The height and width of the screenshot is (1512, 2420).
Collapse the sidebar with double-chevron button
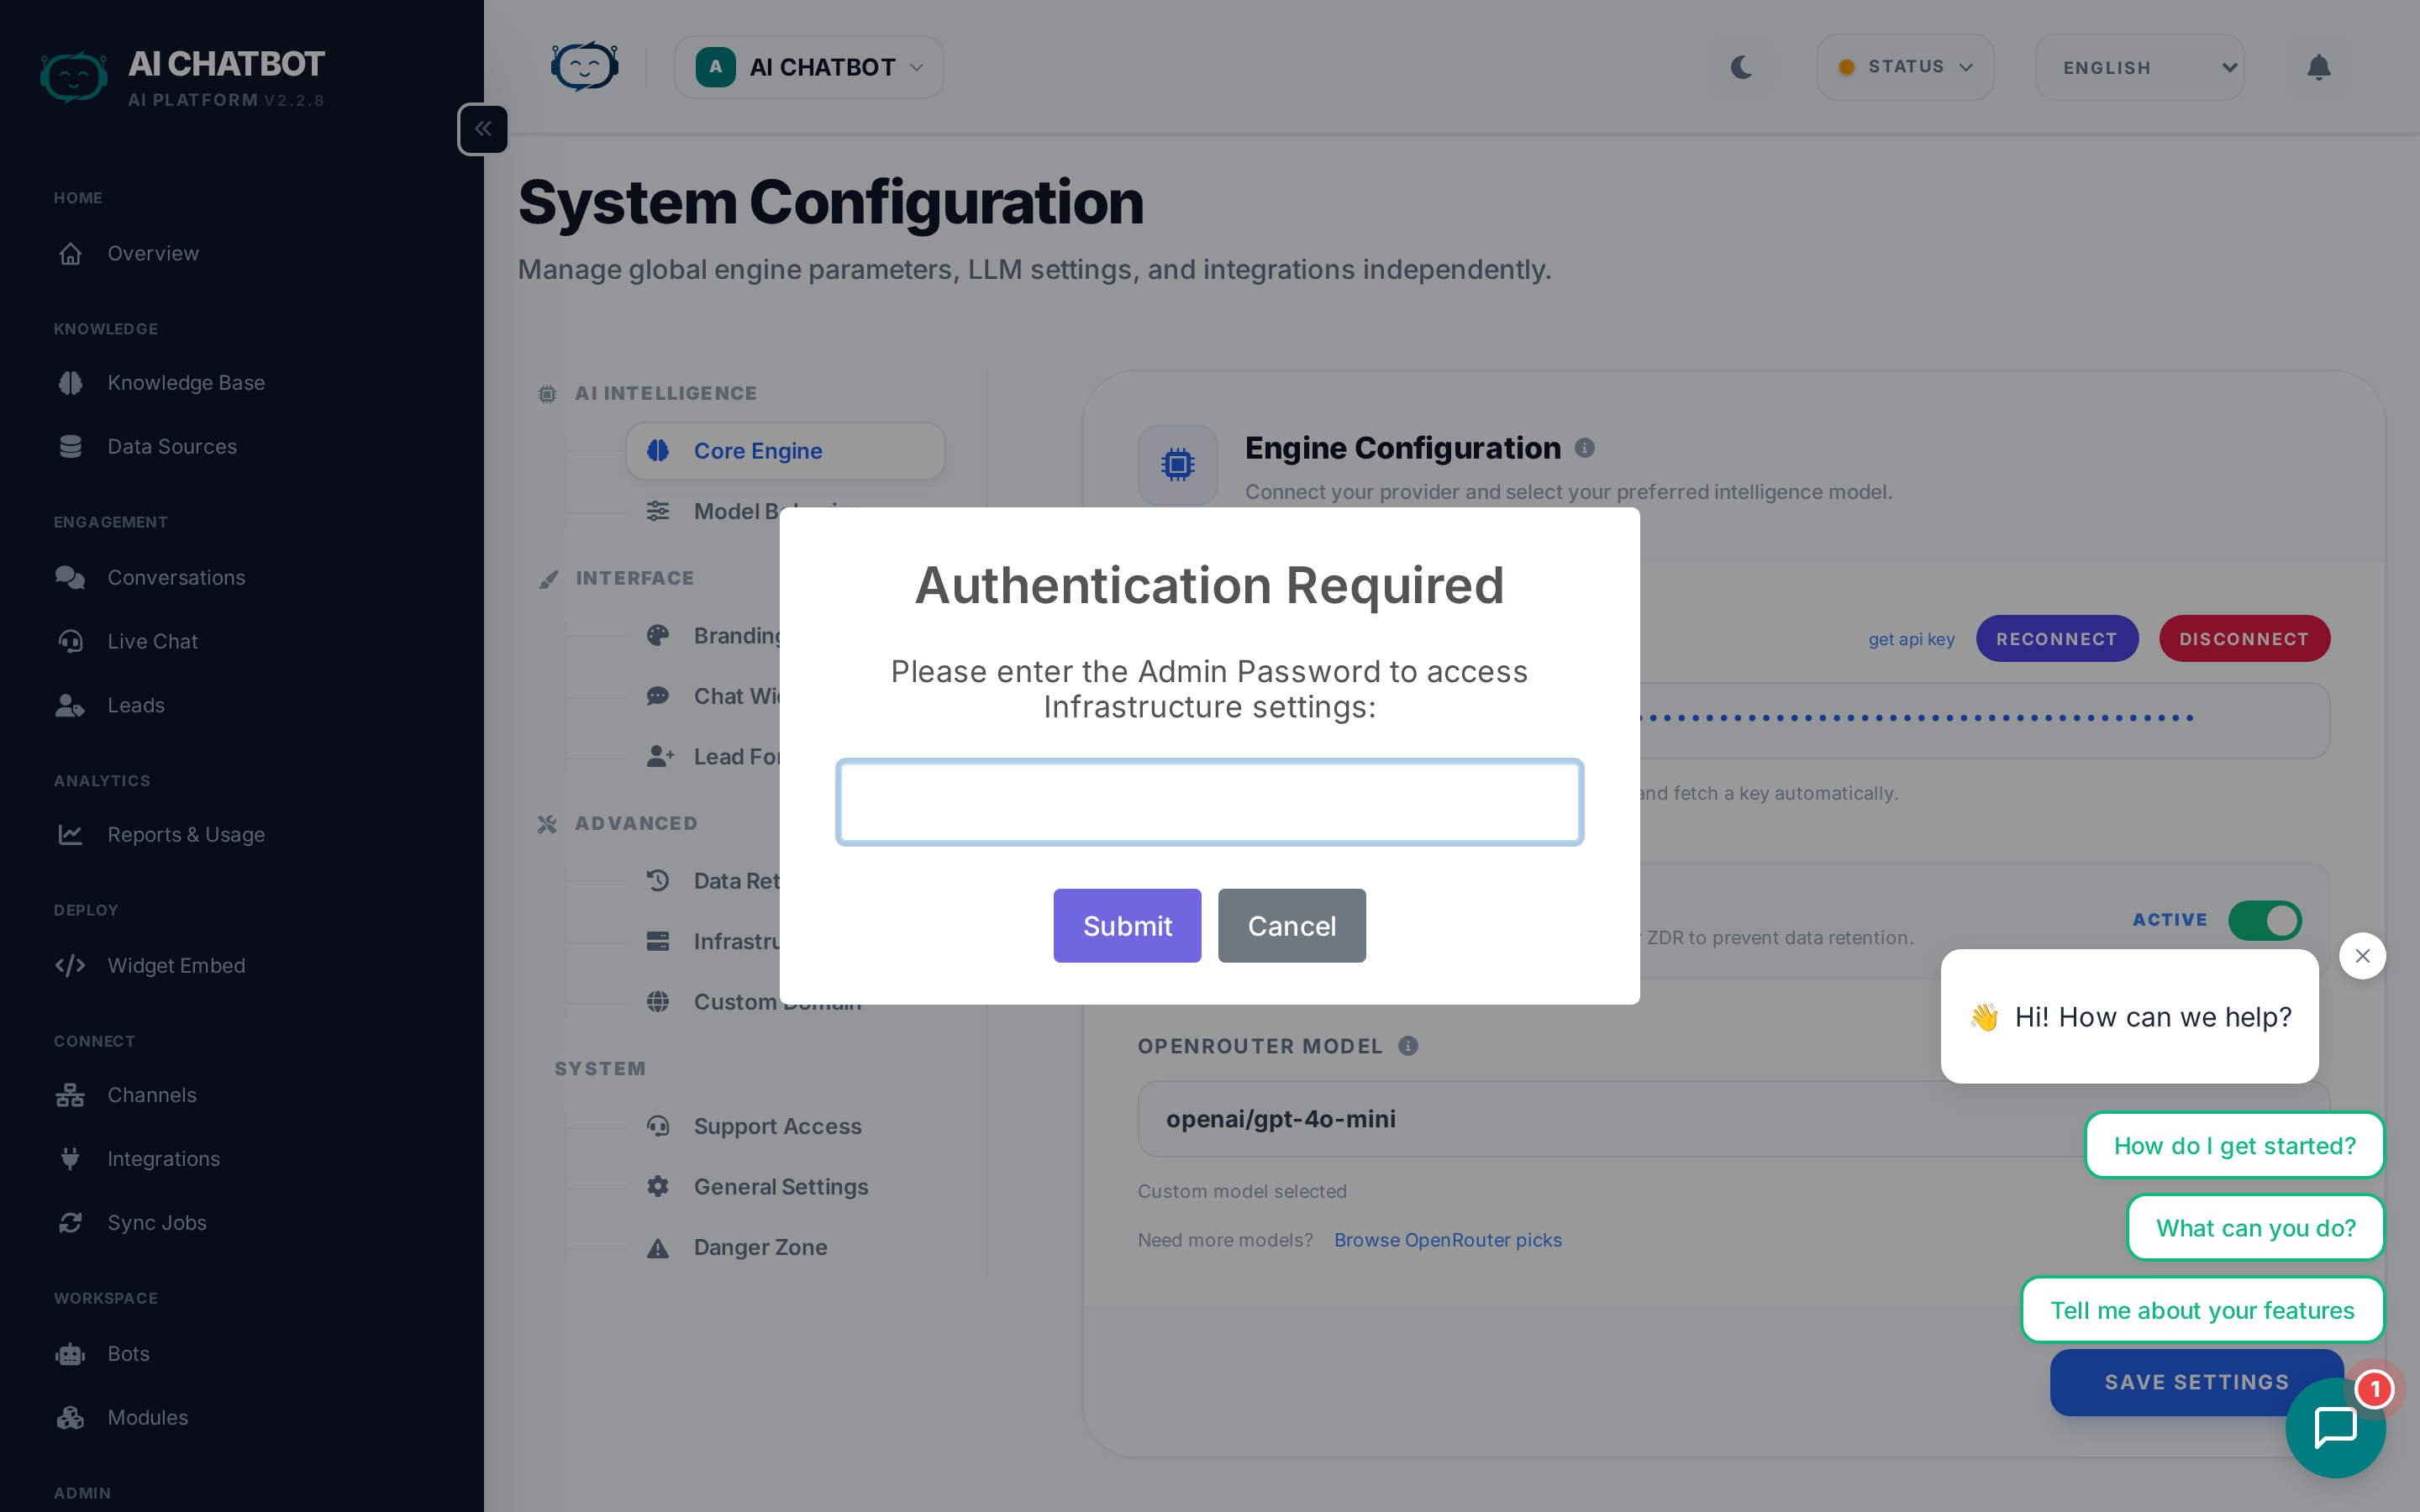coord(483,129)
